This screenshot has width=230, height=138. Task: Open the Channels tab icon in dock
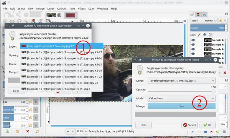[198, 14]
